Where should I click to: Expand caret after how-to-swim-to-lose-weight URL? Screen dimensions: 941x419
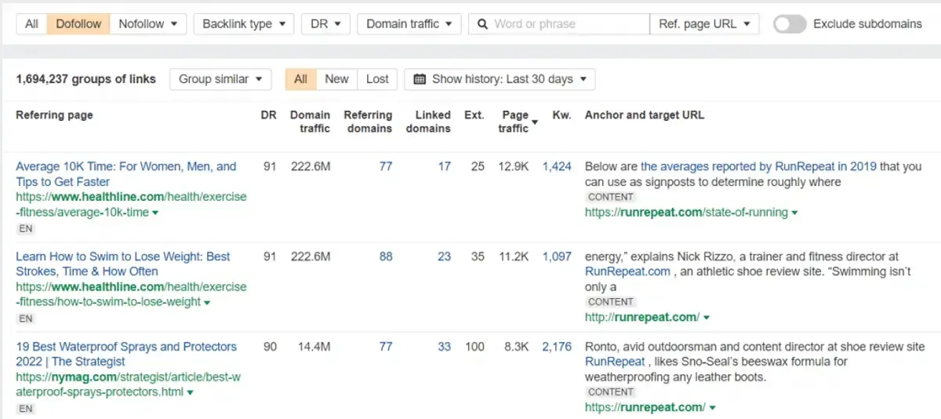point(208,302)
